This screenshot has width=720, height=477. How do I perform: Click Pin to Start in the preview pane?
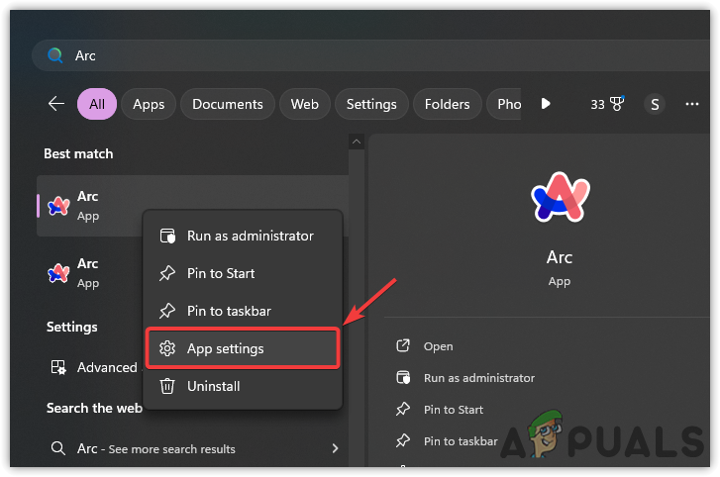click(x=454, y=410)
